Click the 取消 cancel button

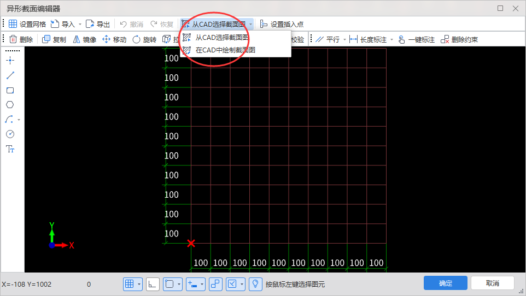point(493,283)
